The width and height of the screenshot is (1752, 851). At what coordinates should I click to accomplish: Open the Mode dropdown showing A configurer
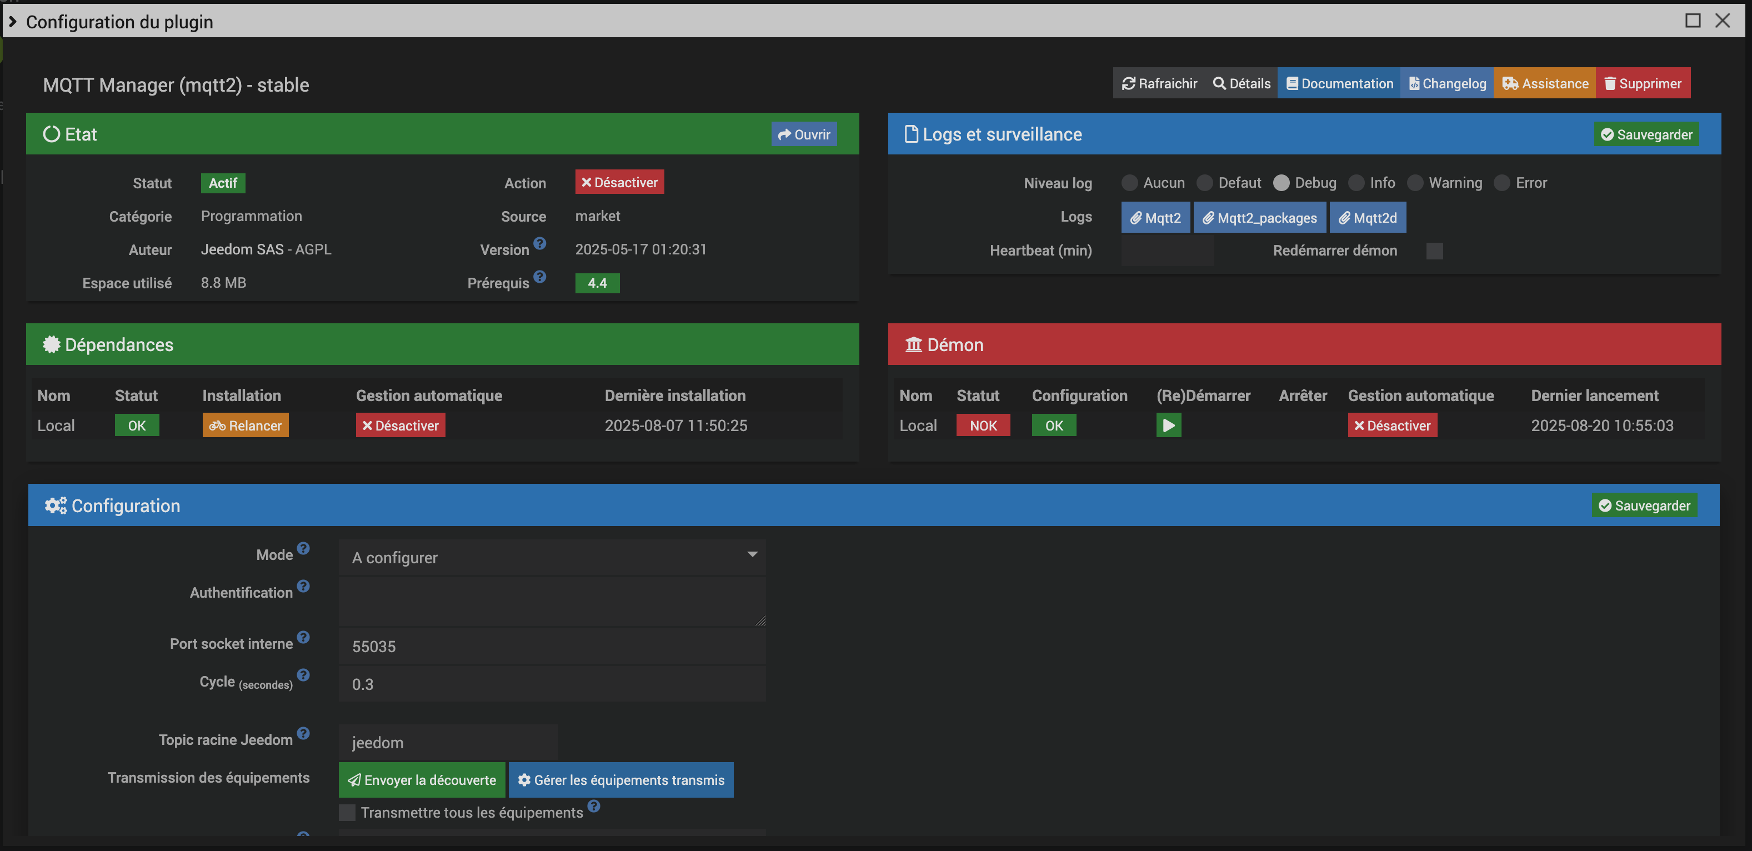(x=552, y=558)
